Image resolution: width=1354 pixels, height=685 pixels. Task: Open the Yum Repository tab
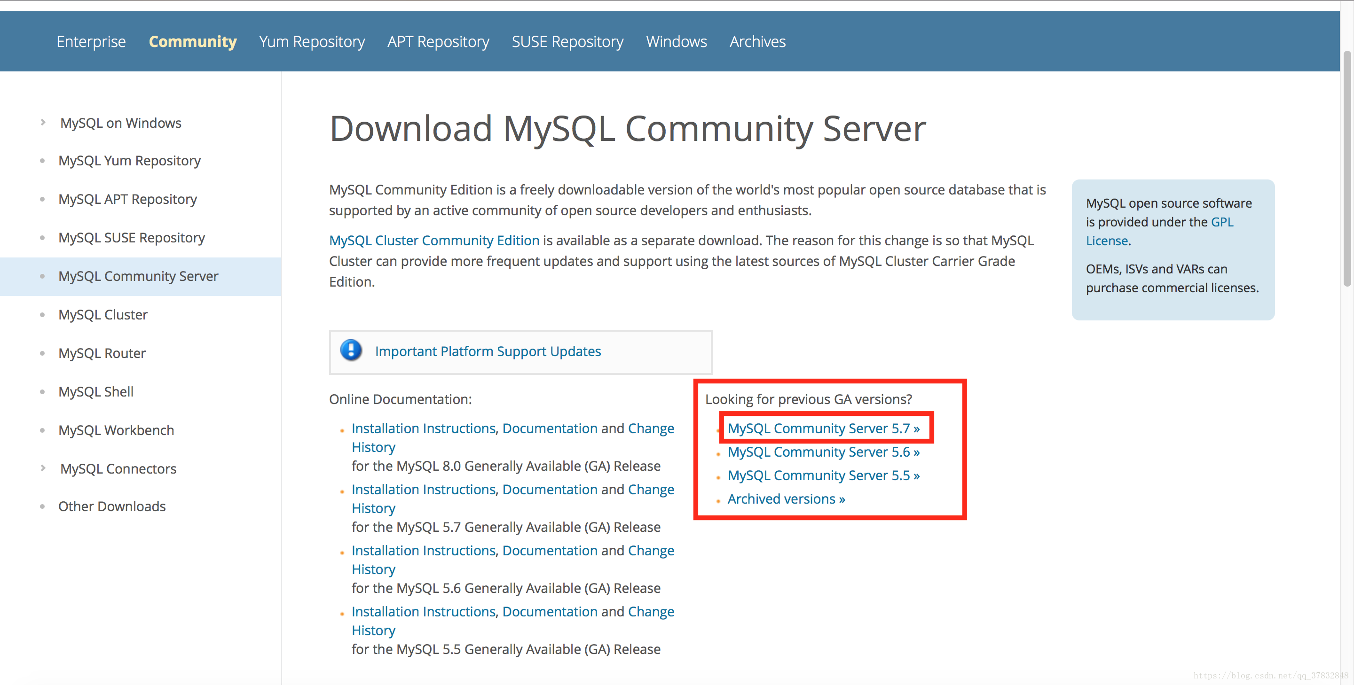(312, 41)
